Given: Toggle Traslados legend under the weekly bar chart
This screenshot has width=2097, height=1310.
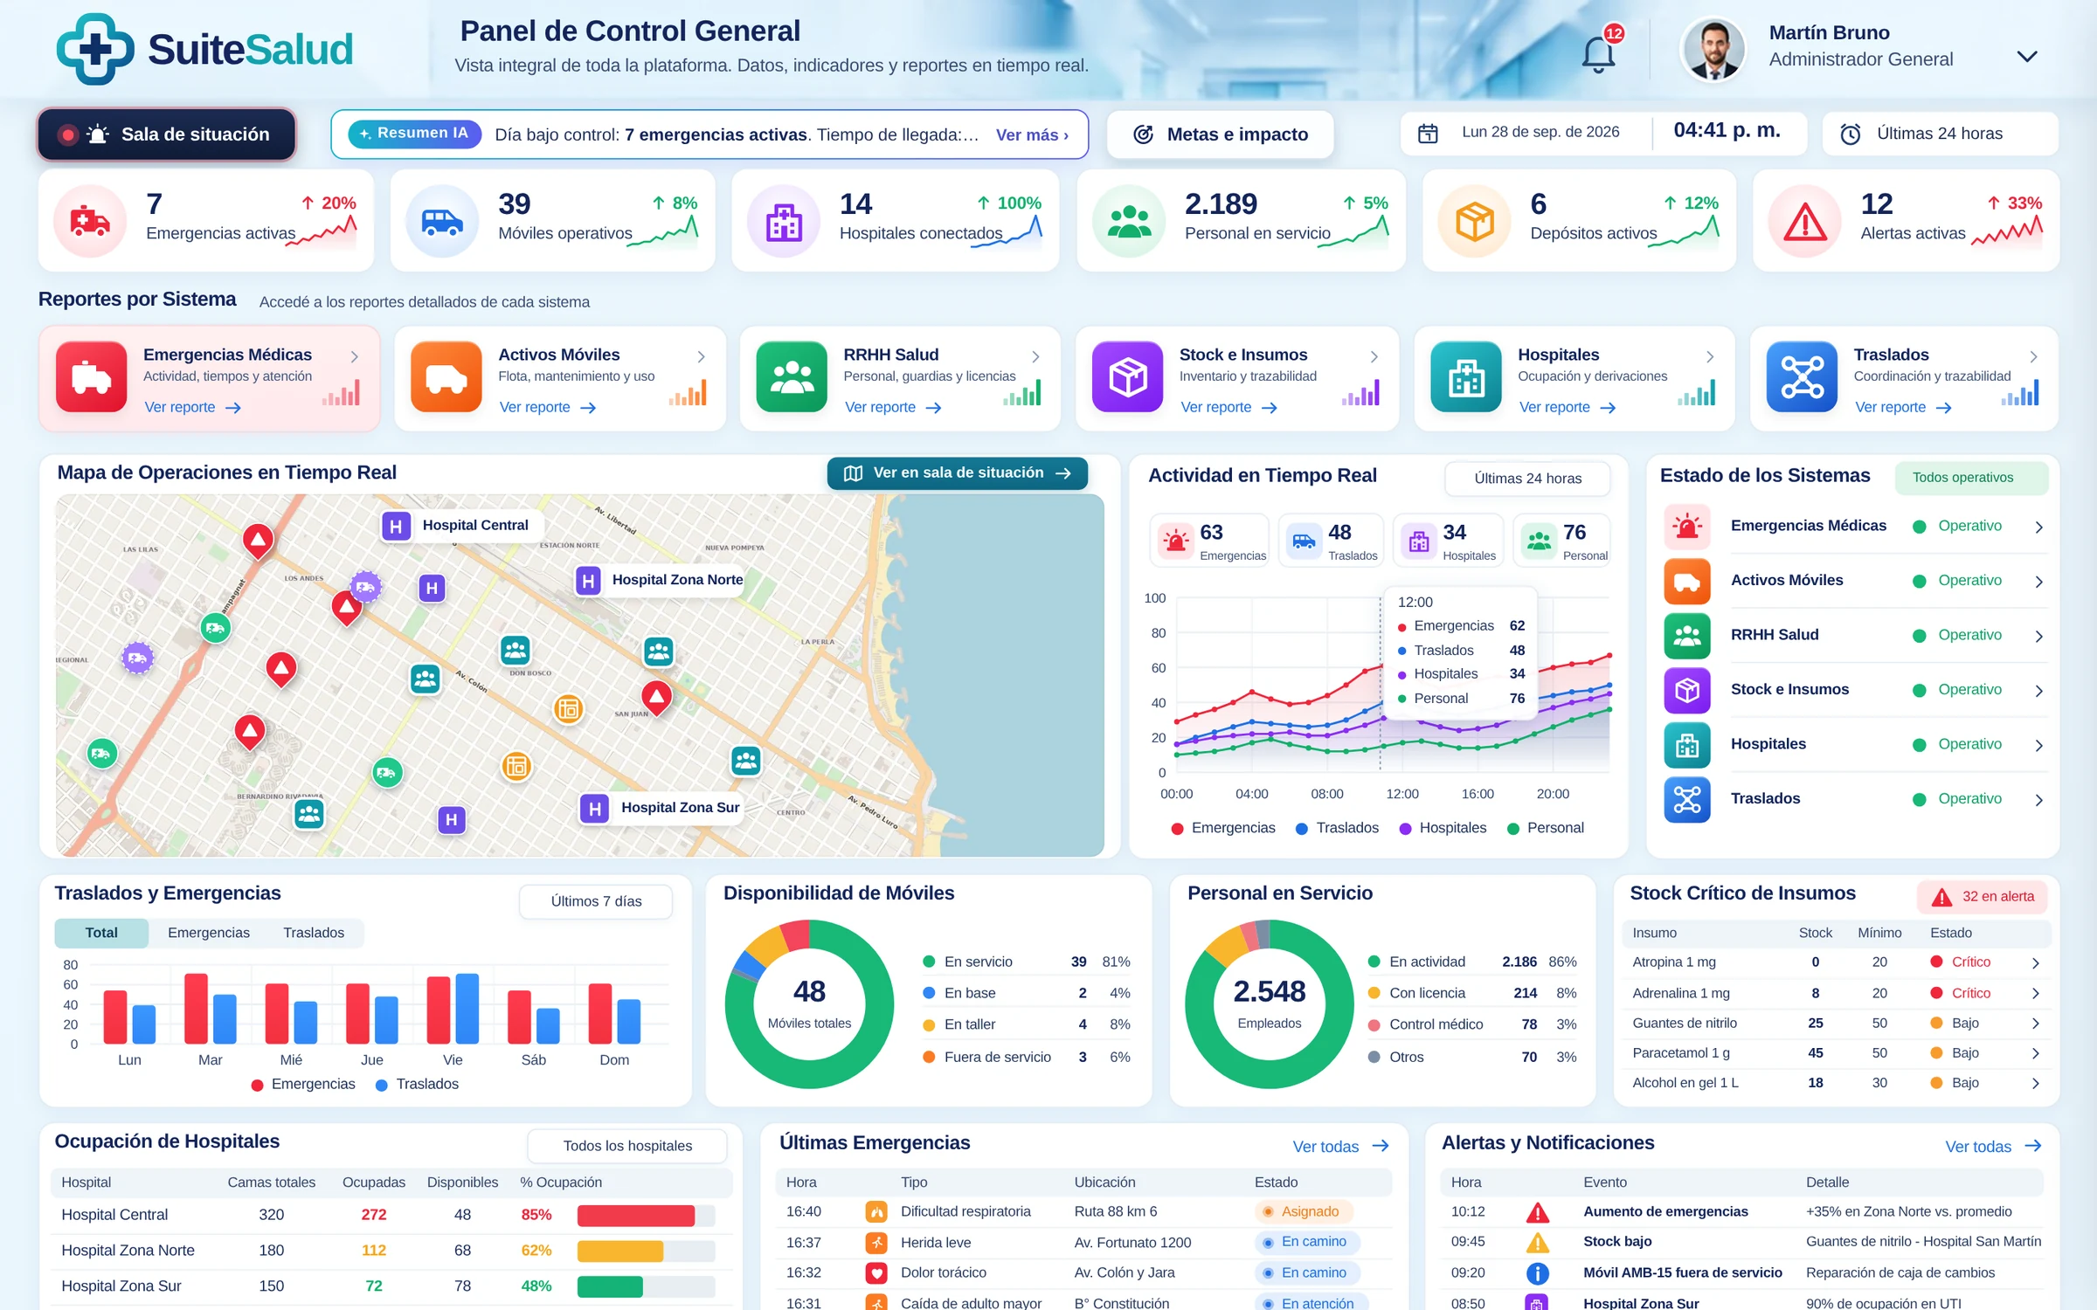Looking at the screenshot, I should pos(417,1085).
